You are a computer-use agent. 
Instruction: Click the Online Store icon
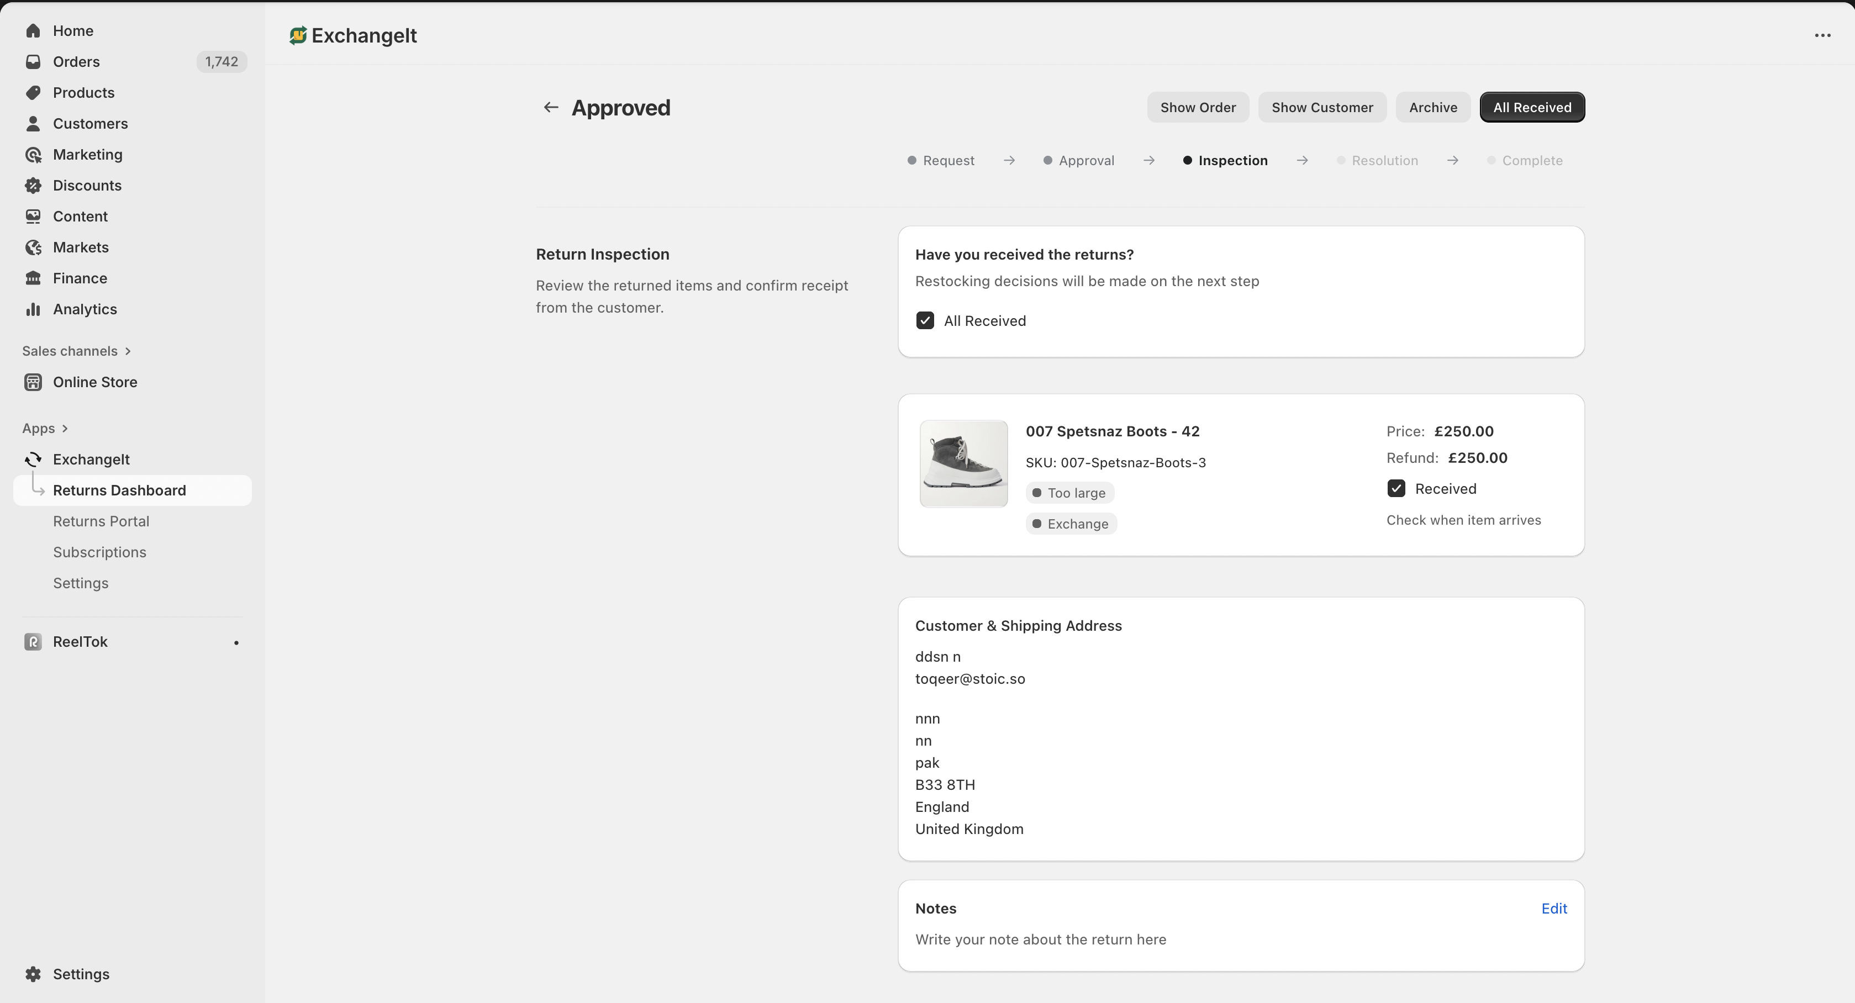pos(33,382)
